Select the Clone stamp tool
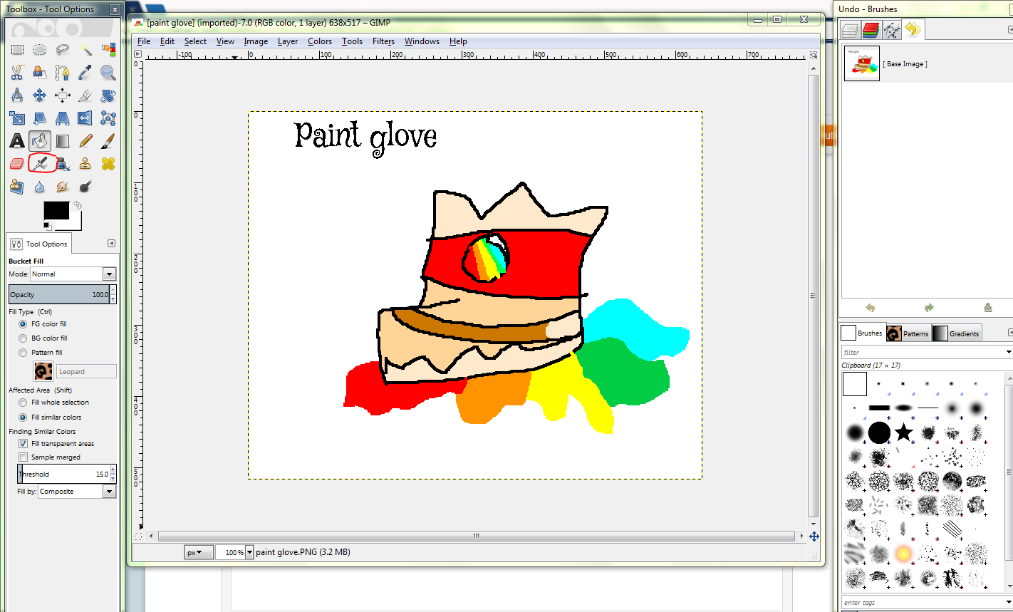The height and width of the screenshot is (612, 1013). (x=85, y=164)
